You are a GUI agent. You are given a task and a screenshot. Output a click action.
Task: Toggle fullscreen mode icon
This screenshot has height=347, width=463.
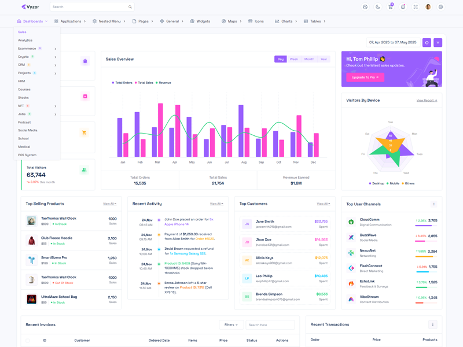tap(416, 7)
